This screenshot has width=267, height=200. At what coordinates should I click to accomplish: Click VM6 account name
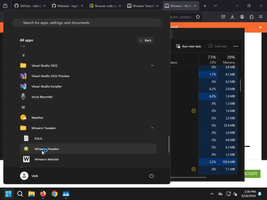[x=35, y=176]
